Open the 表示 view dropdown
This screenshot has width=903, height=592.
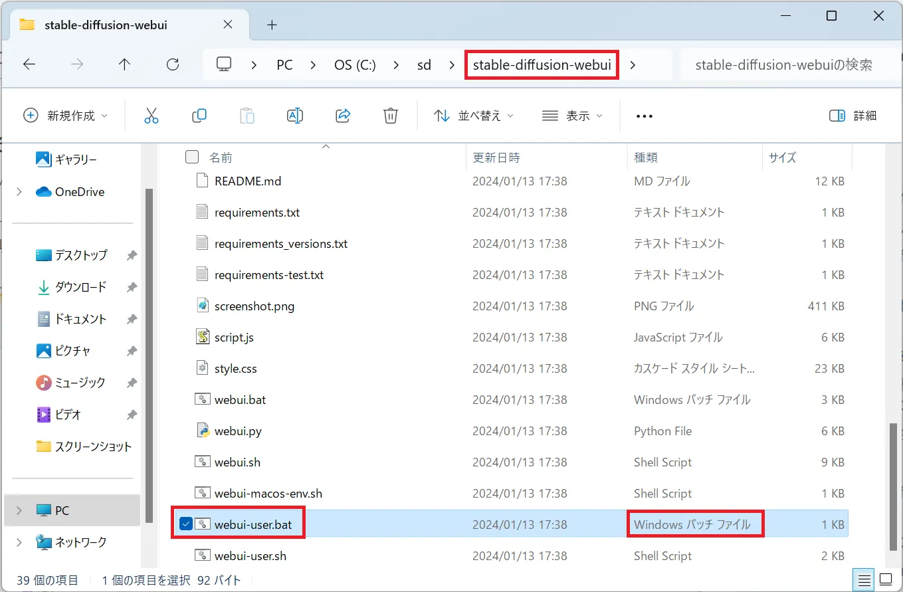[x=572, y=116]
